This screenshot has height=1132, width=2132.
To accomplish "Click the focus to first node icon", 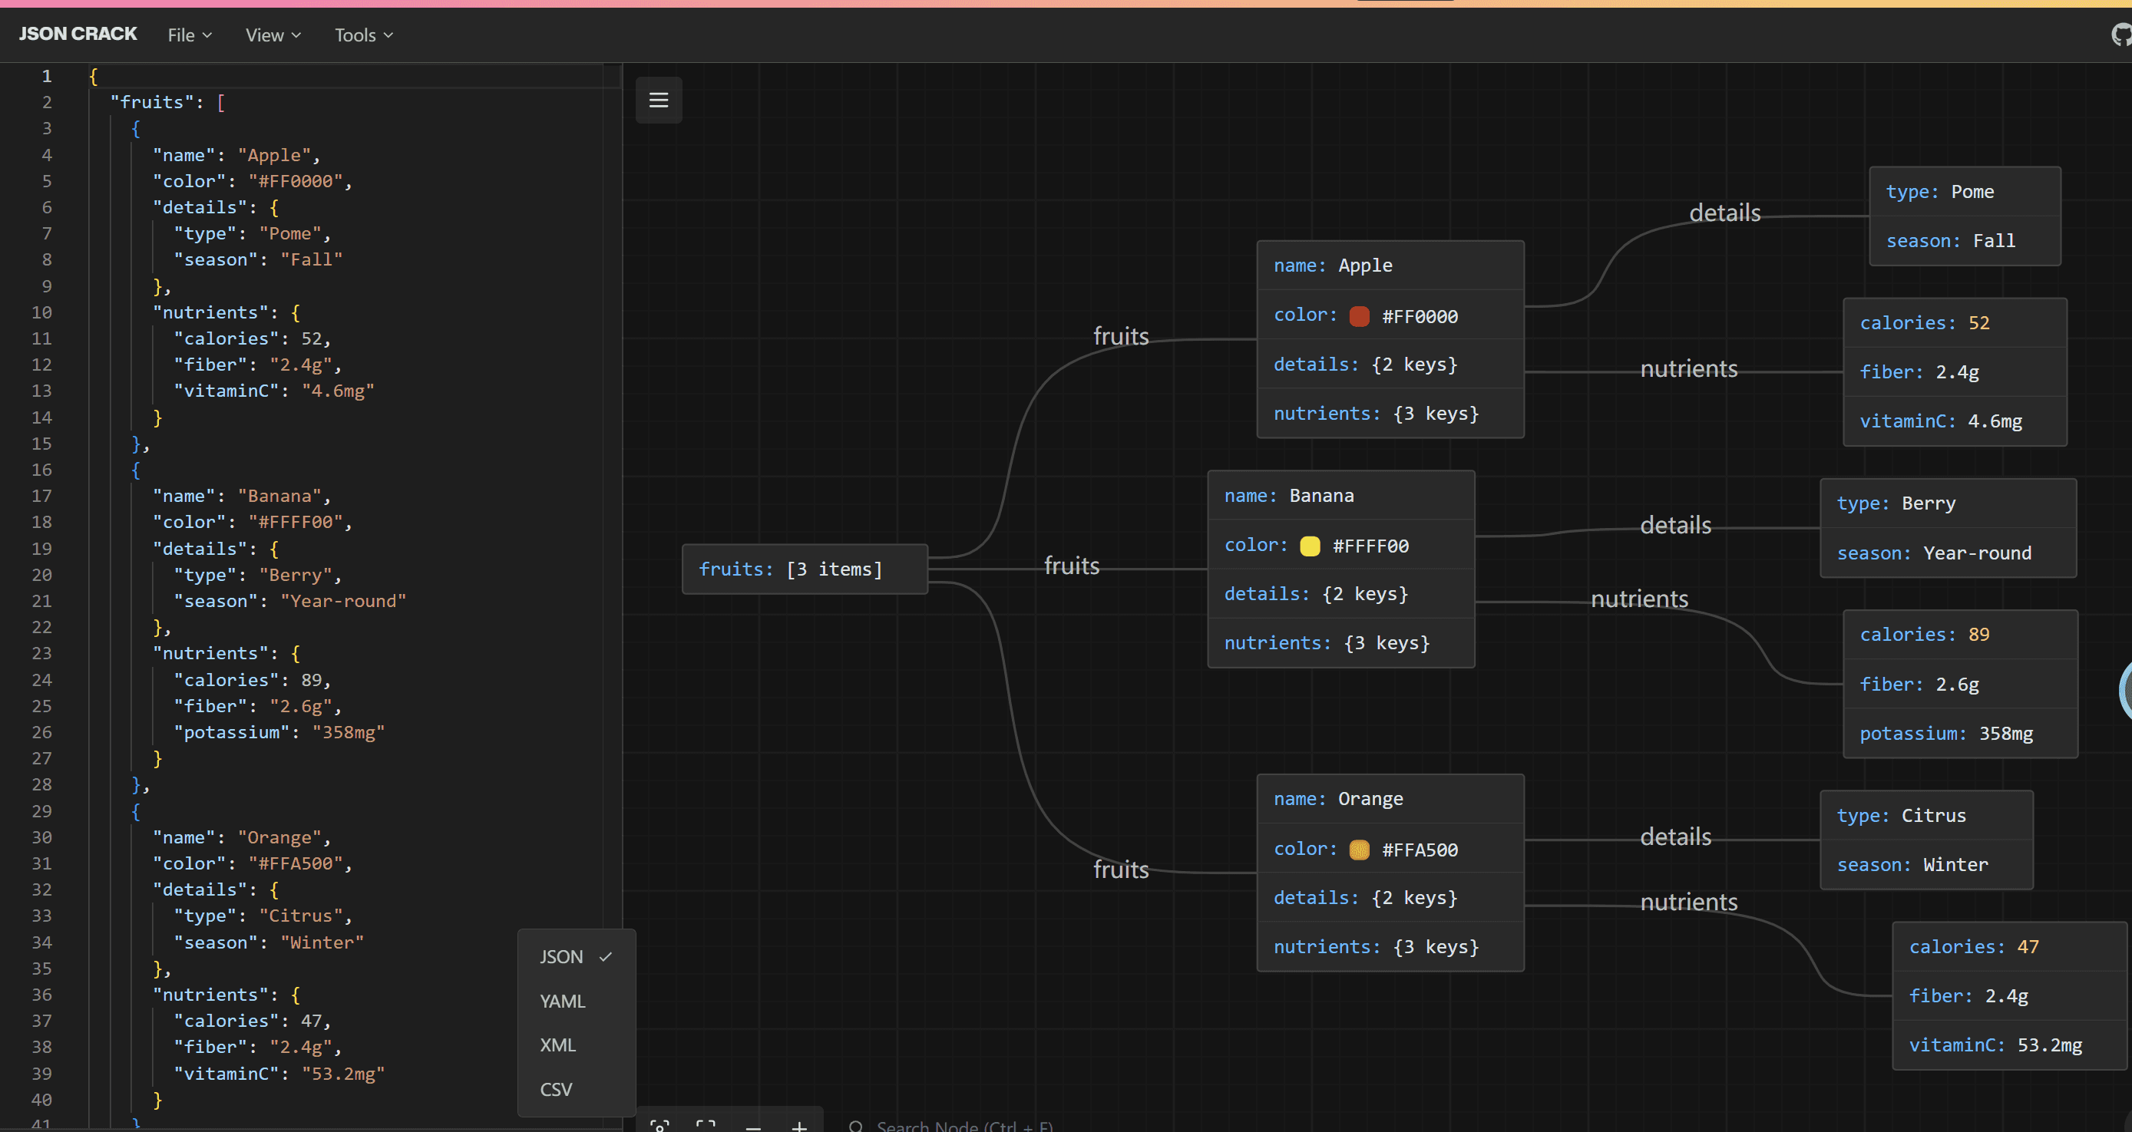I will coord(659,1125).
